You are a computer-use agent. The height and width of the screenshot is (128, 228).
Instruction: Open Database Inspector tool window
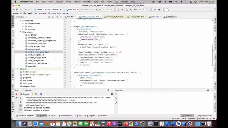pyautogui.click(x=25, y=116)
